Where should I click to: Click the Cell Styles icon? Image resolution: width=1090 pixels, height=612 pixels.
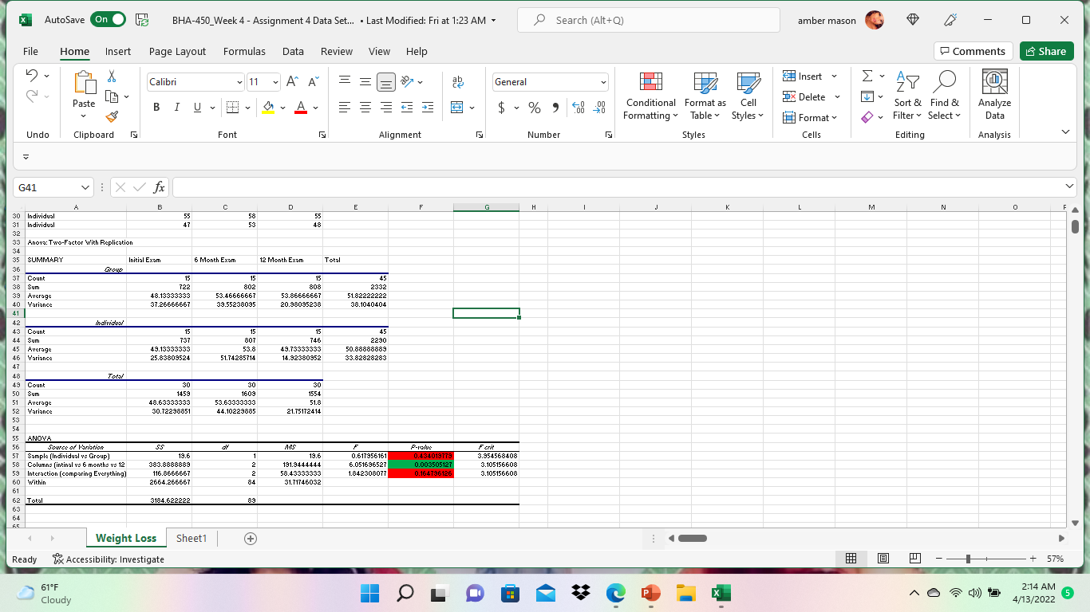[748, 96]
